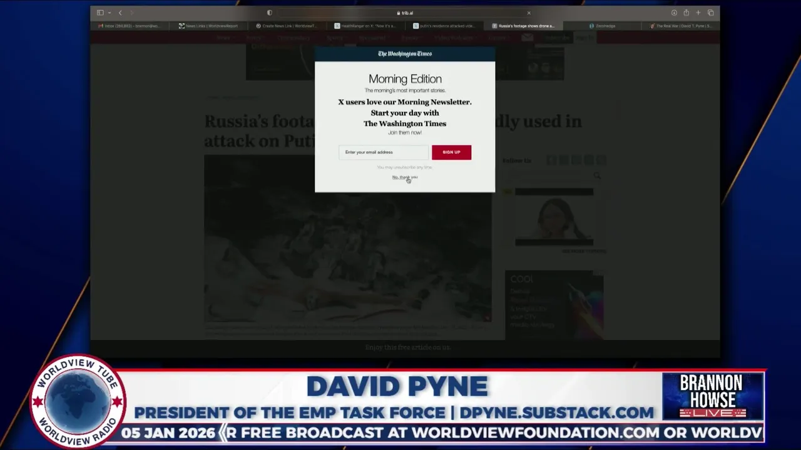Select Russia's footage shows drone tab
The height and width of the screenshot is (450, 801).
tap(523, 26)
